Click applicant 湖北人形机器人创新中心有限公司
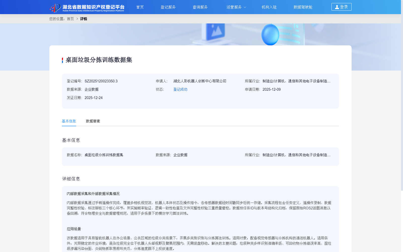This screenshot has height=252, width=403. click(x=200, y=81)
